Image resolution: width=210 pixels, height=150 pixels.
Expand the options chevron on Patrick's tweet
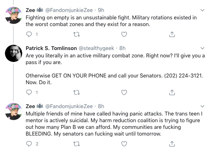(x=202, y=48)
